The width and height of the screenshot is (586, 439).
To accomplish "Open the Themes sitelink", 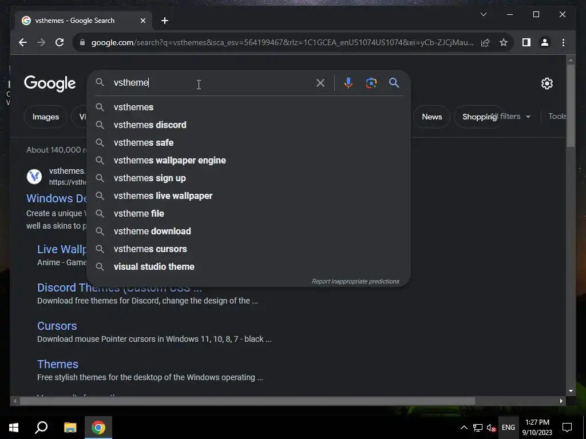I will pyautogui.click(x=58, y=364).
